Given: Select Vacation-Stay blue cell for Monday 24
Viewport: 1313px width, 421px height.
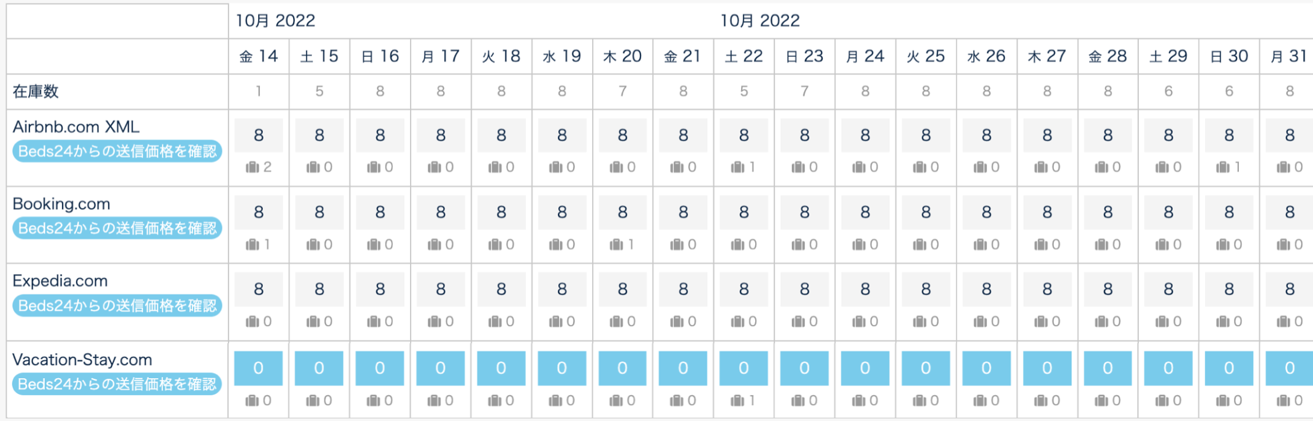Looking at the screenshot, I should [865, 368].
